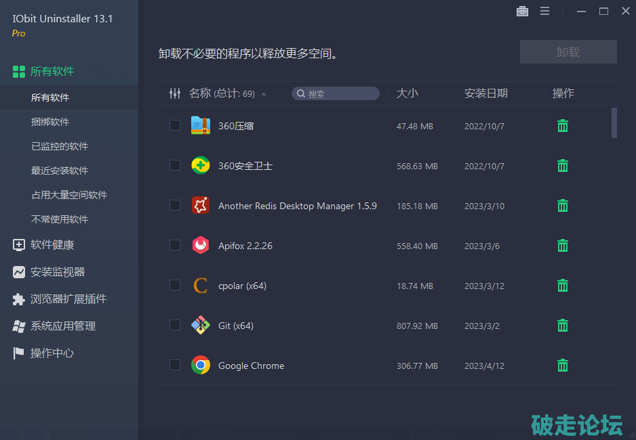Open the hamburger menu in title bar
This screenshot has width=636, height=440.
(x=544, y=11)
